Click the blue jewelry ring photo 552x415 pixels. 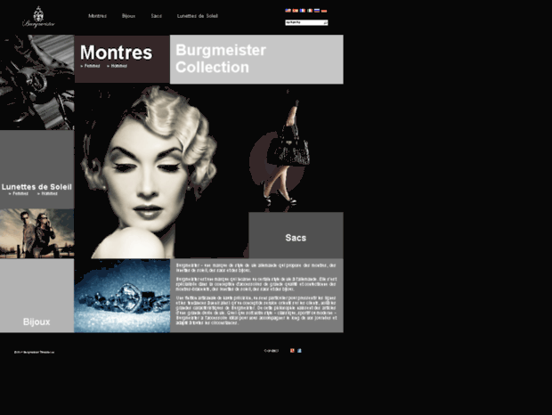point(122,296)
